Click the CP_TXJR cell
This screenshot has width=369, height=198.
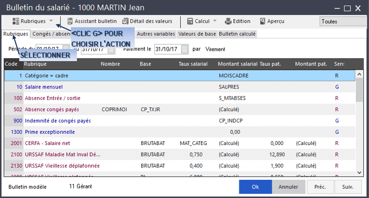pyautogui.click(x=150, y=110)
